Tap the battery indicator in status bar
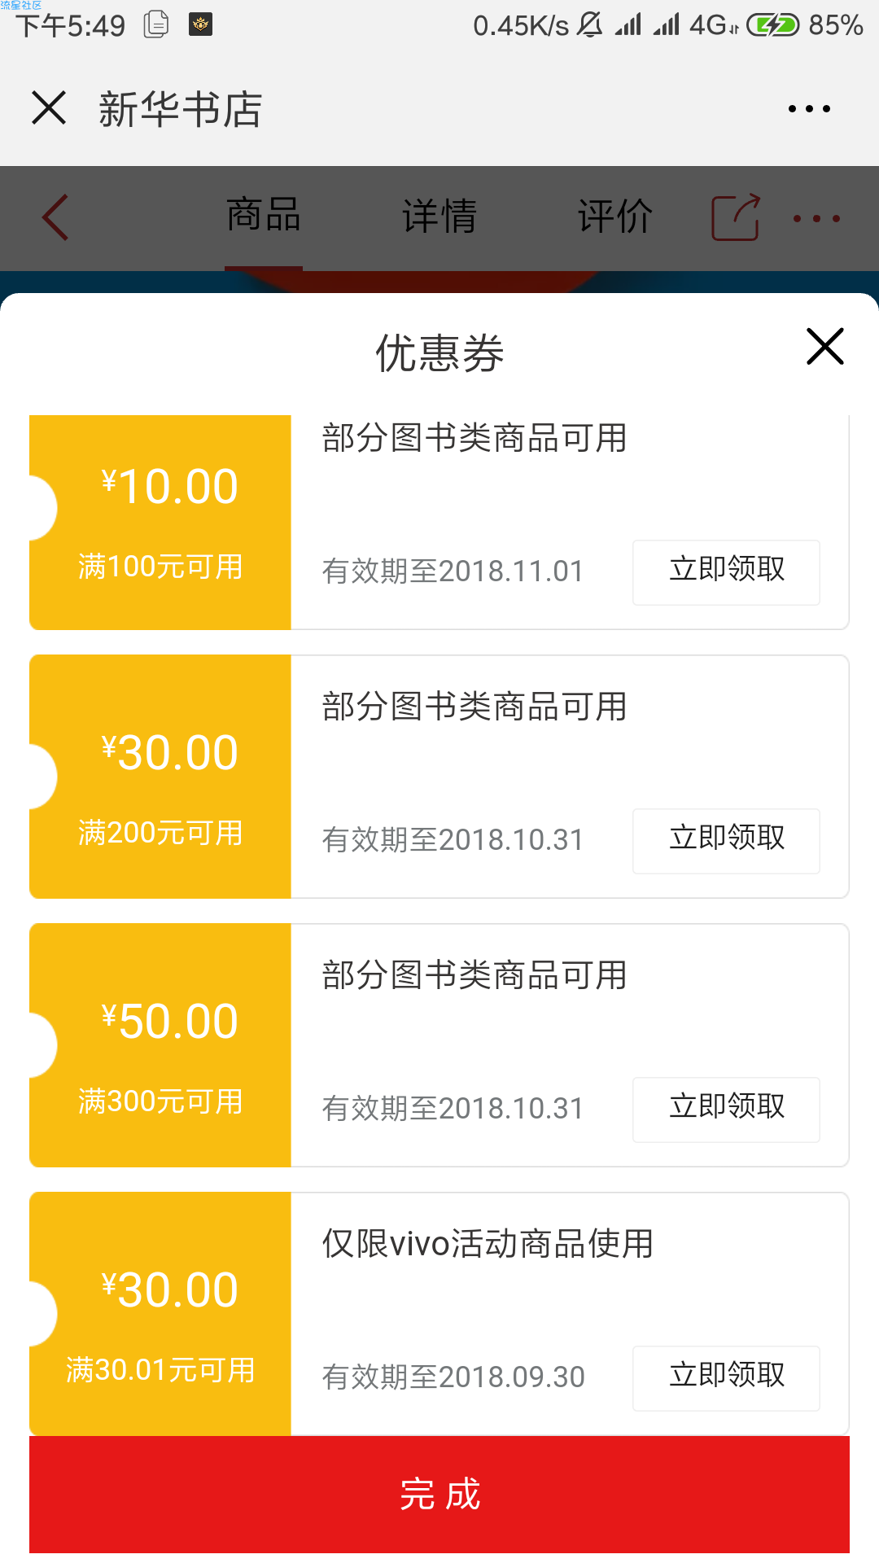The height and width of the screenshot is (1563, 879). pos(773,25)
